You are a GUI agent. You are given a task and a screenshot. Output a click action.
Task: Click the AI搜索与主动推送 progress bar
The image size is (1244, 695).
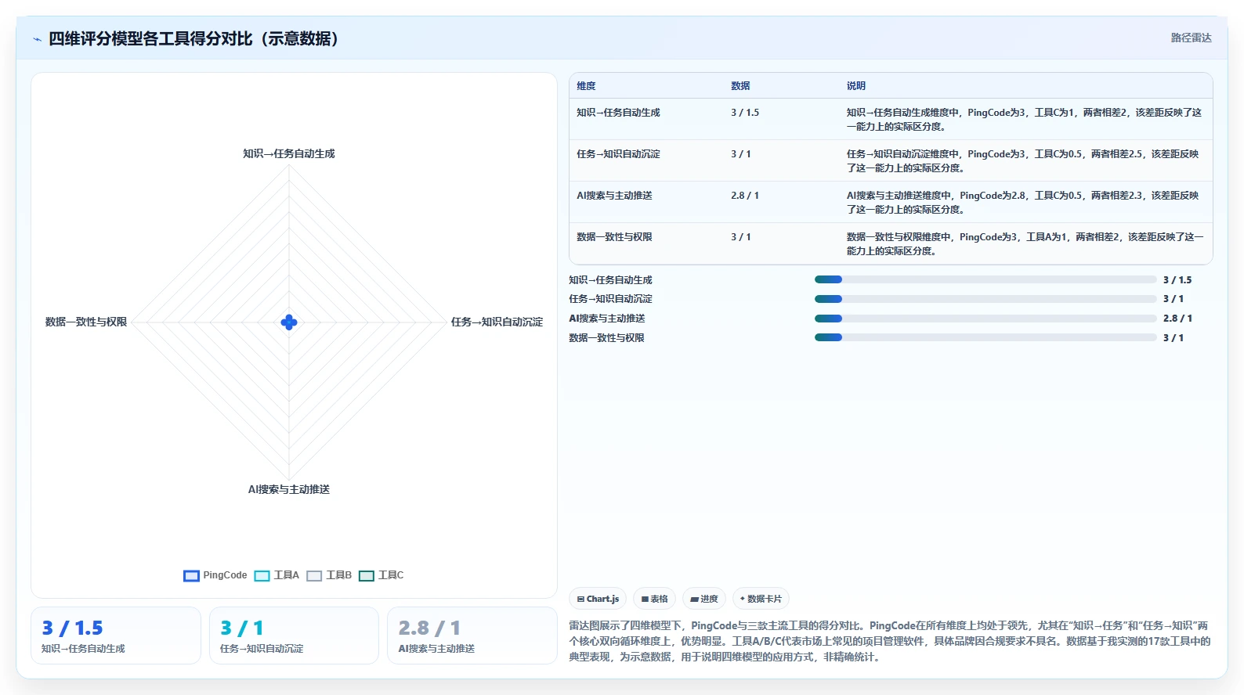tap(985, 319)
